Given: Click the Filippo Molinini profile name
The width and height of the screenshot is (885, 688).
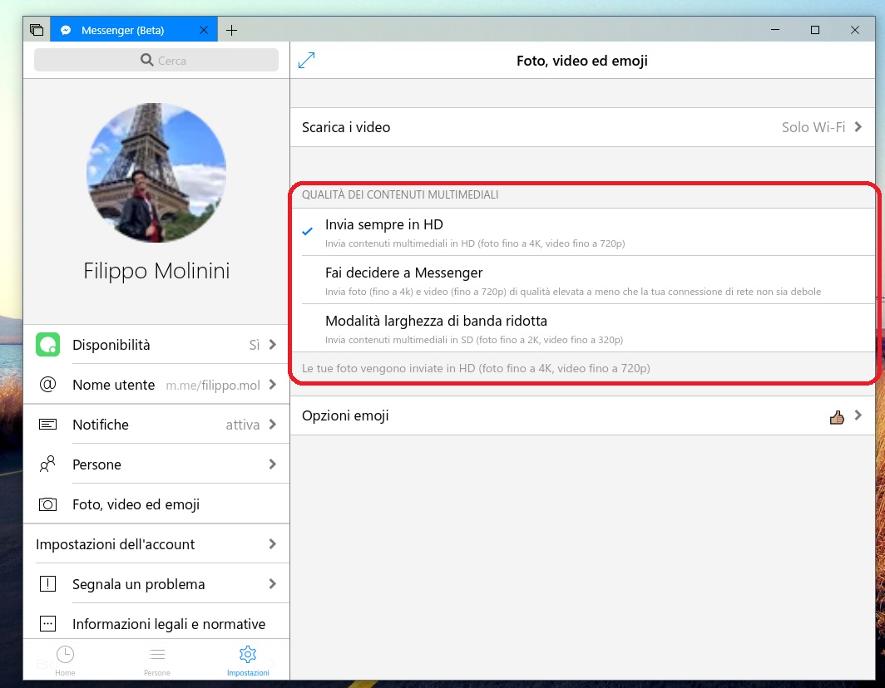Looking at the screenshot, I should [x=156, y=271].
